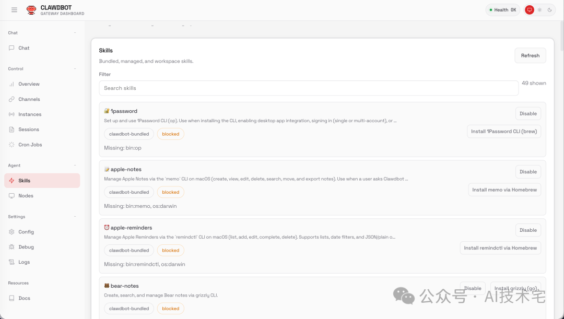Open Nodes page

point(42,196)
